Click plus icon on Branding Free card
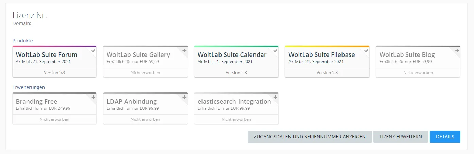 [93, 97]
